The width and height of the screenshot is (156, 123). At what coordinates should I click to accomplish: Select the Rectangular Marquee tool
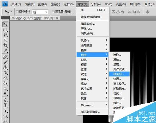5,30
